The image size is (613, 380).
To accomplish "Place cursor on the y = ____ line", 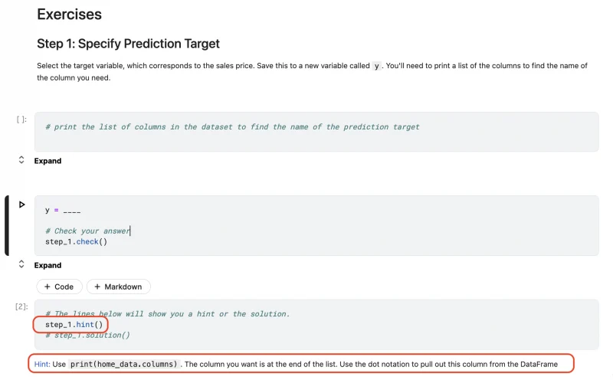I will point(63,210).
